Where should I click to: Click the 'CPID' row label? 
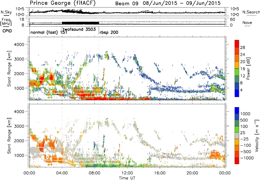tap(7, 31)
